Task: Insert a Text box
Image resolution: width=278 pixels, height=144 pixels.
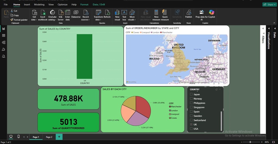Action: tap(124, 15)
